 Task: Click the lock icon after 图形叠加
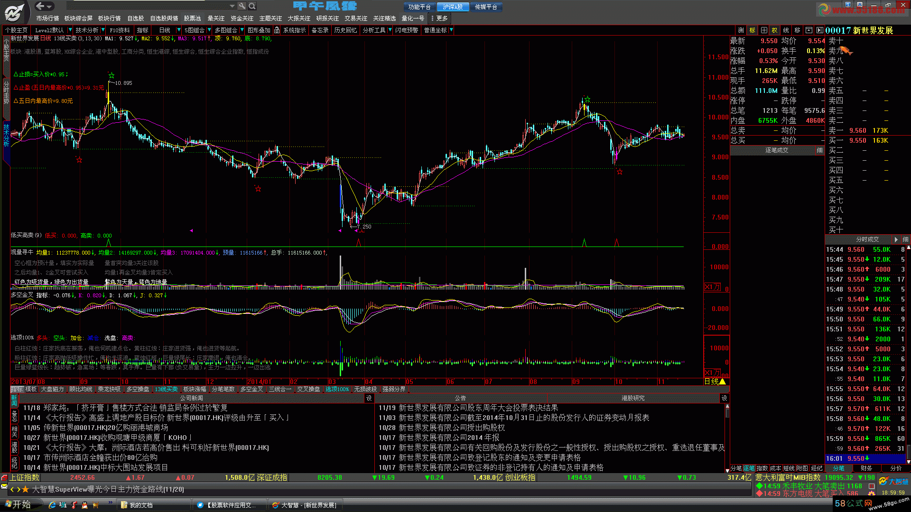click(x=277, y=30)
